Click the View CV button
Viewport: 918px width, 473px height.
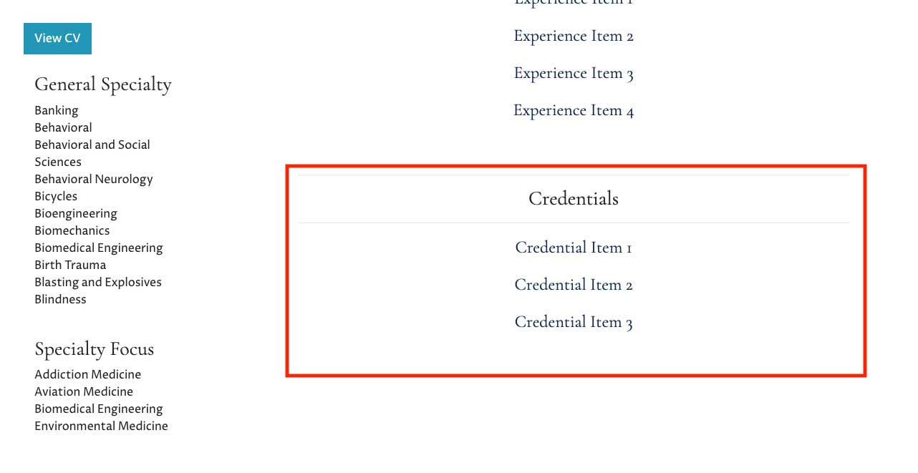[57, 39]
